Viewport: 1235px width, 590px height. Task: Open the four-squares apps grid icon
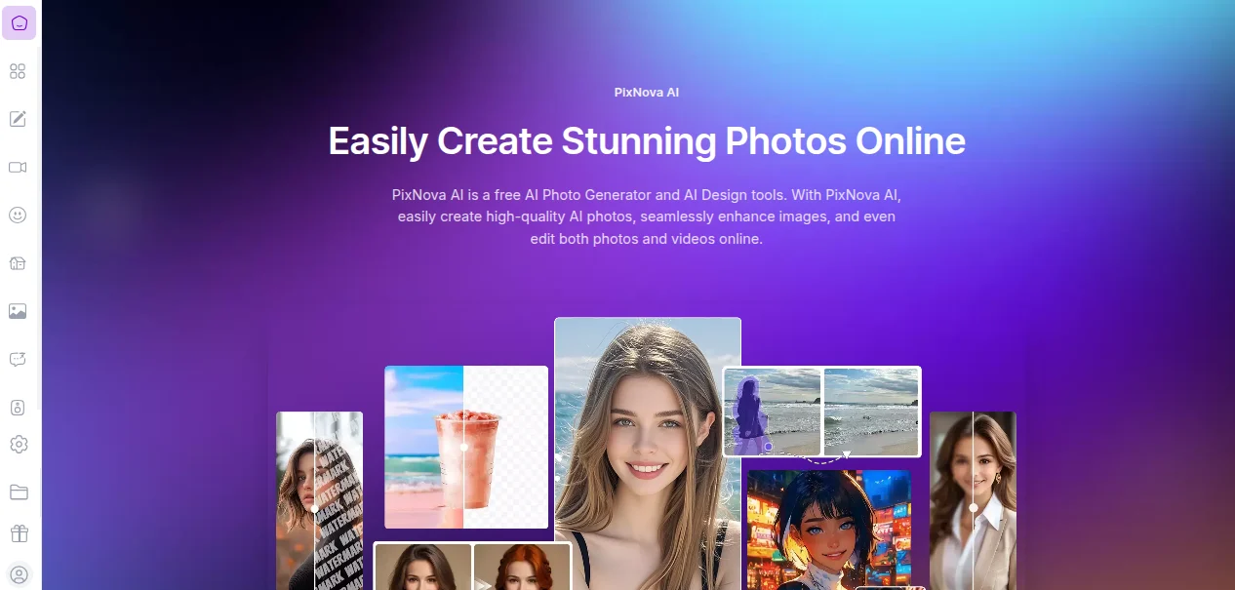tap(18, 71)
